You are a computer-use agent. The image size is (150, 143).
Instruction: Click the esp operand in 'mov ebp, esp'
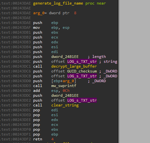point(66,28)
